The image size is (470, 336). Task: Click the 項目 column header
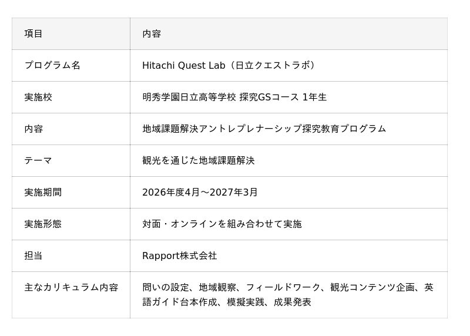pyautogui.click(x=33, y=33)
